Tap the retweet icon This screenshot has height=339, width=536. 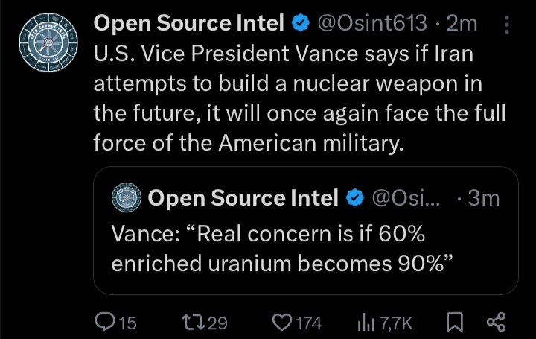click(x=193, y=323)
